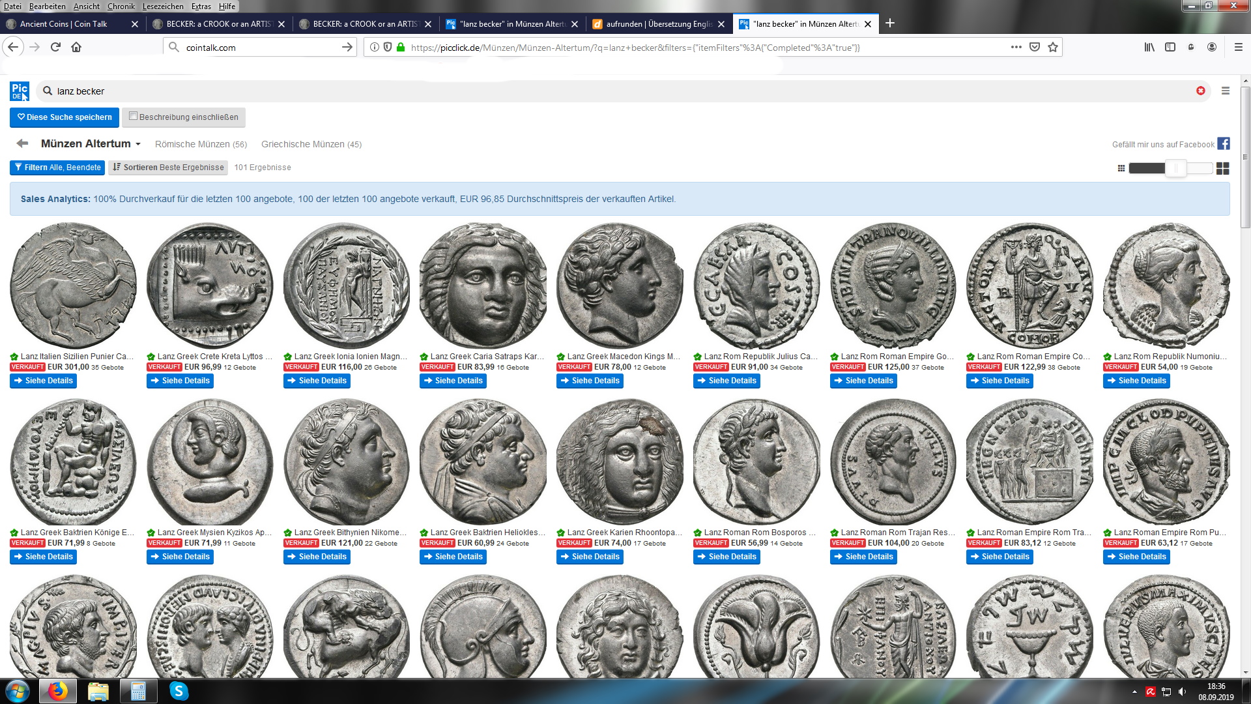The height and width of the screenshot is (704, 1251).
Task: Open Firefox account icon
Action: click(x=1212, y=47)
